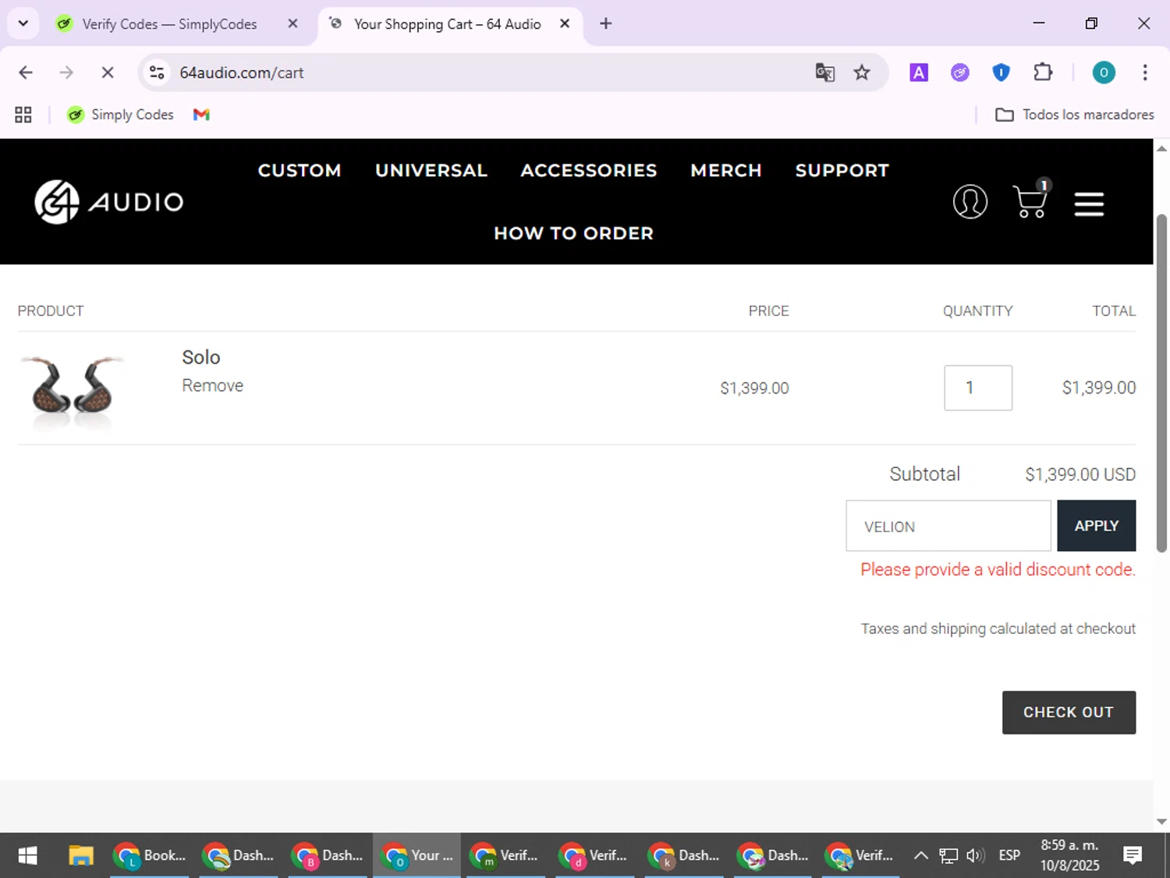The width and height of the screenshot is (1170, 878).
Task: Open the network tray icon
Action: (948, 855)
